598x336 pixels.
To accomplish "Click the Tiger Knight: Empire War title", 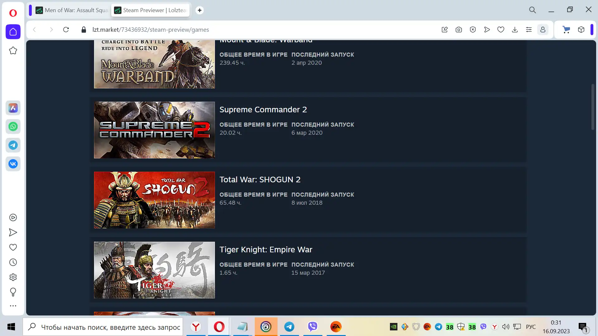I will pos(266,250).
